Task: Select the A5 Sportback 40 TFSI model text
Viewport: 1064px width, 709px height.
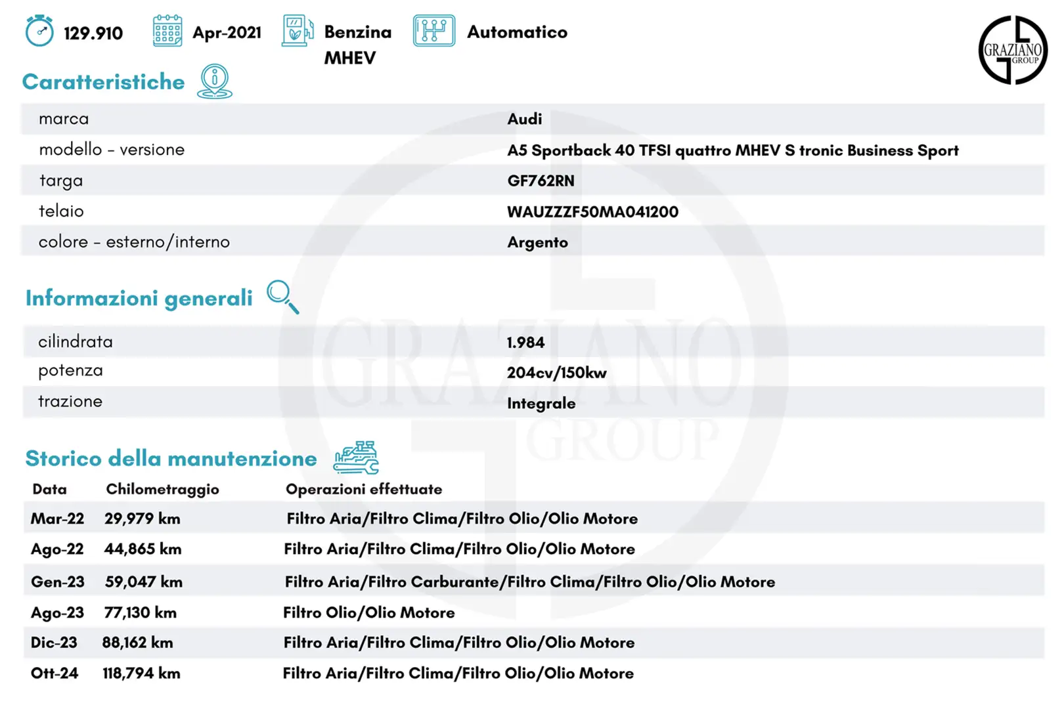Action: tap(733, 150)
